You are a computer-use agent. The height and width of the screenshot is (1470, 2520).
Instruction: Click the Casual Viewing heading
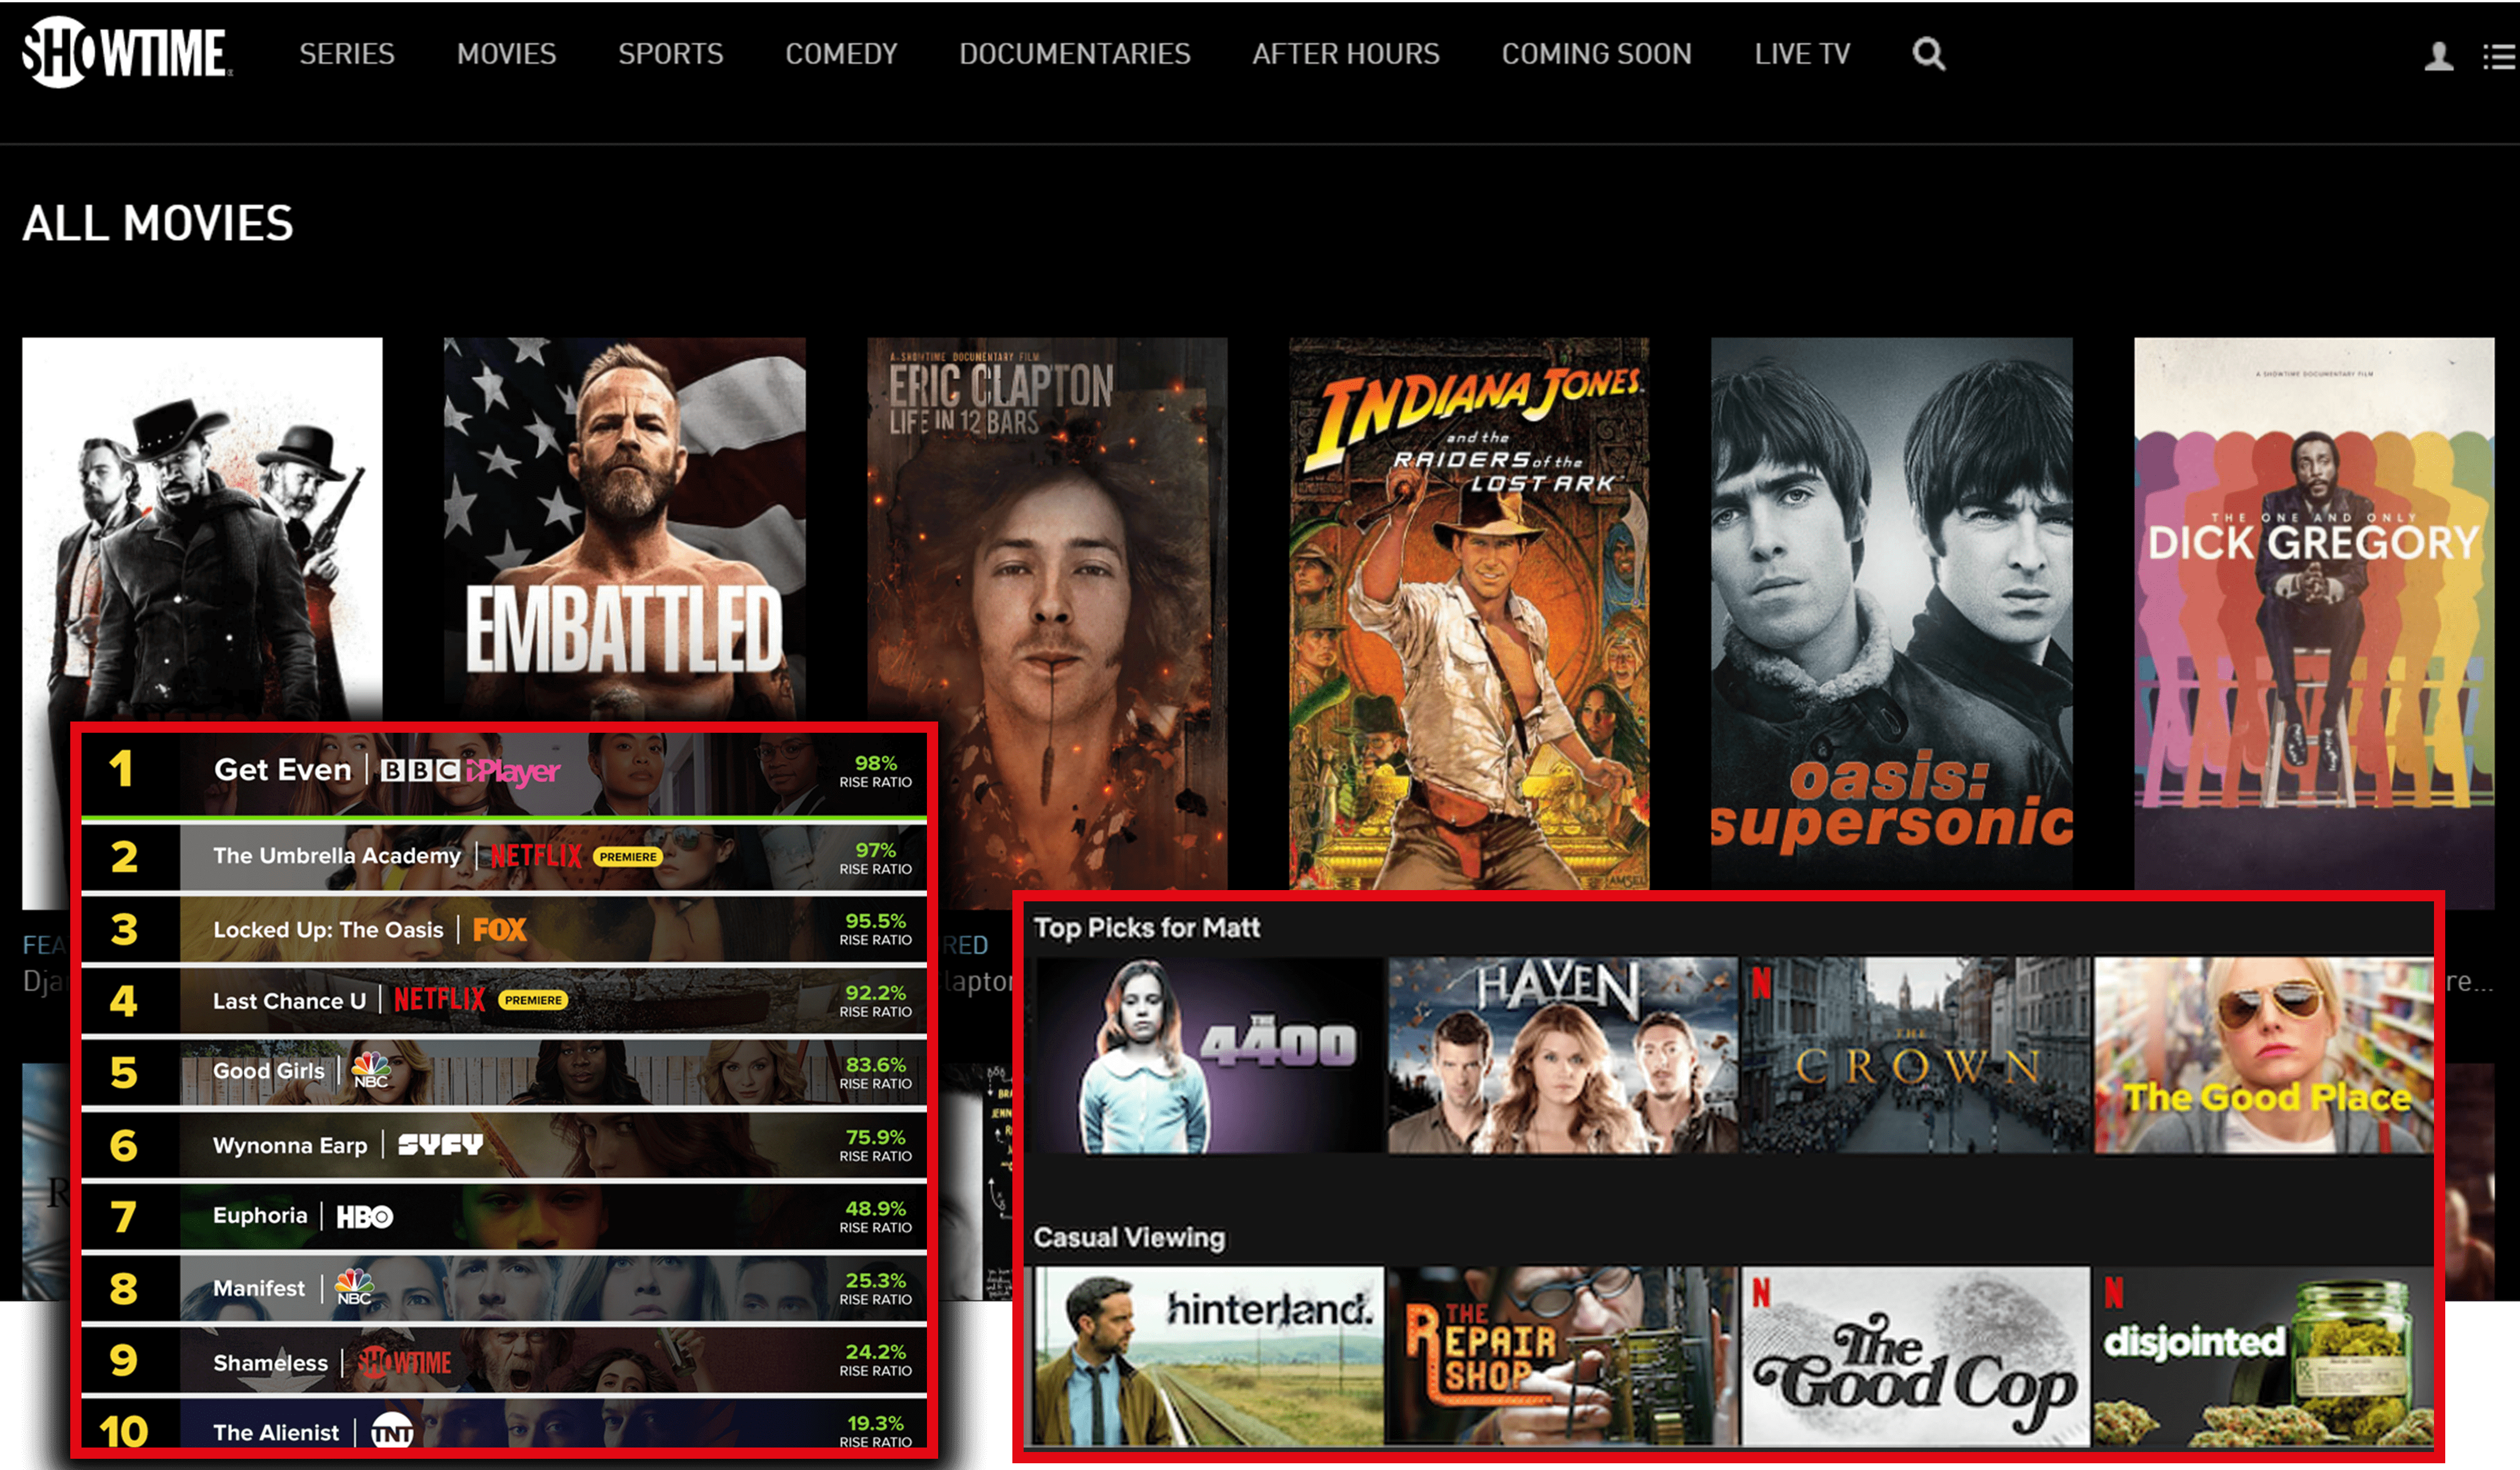[x=1129, y=1237]
